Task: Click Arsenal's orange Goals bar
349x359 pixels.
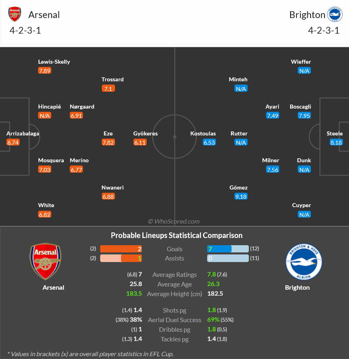Action: click(121, 249)
